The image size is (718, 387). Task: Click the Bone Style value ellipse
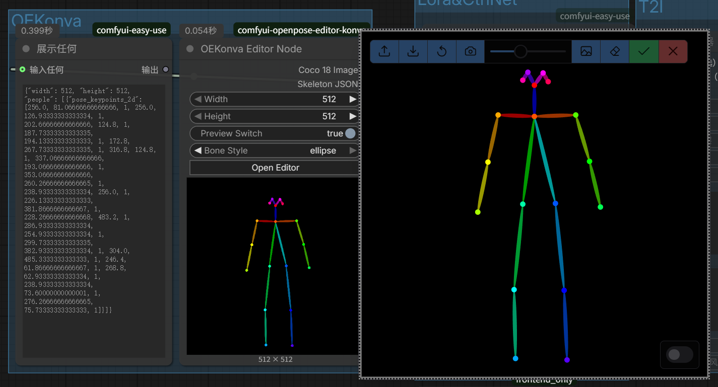[323, 150]
